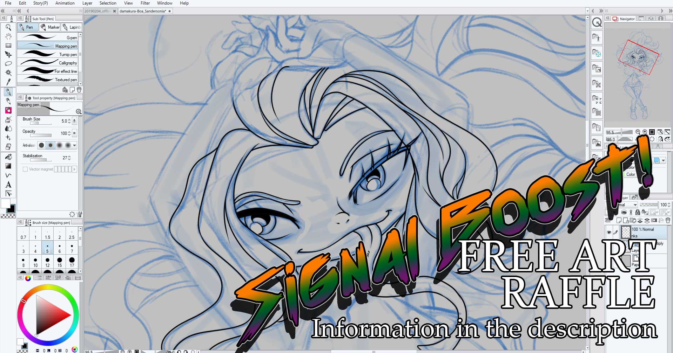Select the Text tool
The height and width of the screenshot is (353, 673).
[8, 185]
